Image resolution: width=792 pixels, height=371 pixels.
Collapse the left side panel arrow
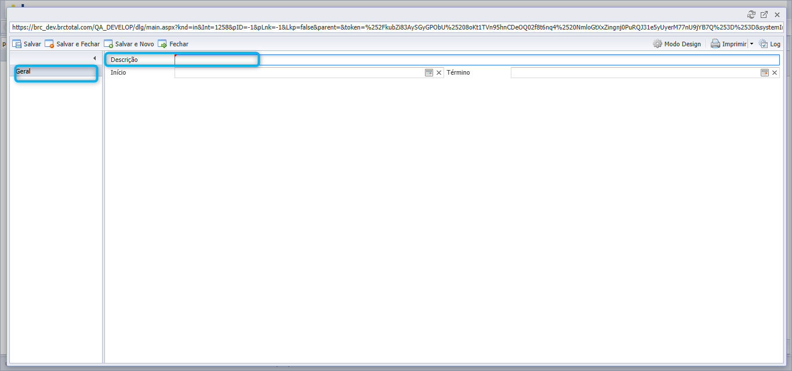[95, 58]
